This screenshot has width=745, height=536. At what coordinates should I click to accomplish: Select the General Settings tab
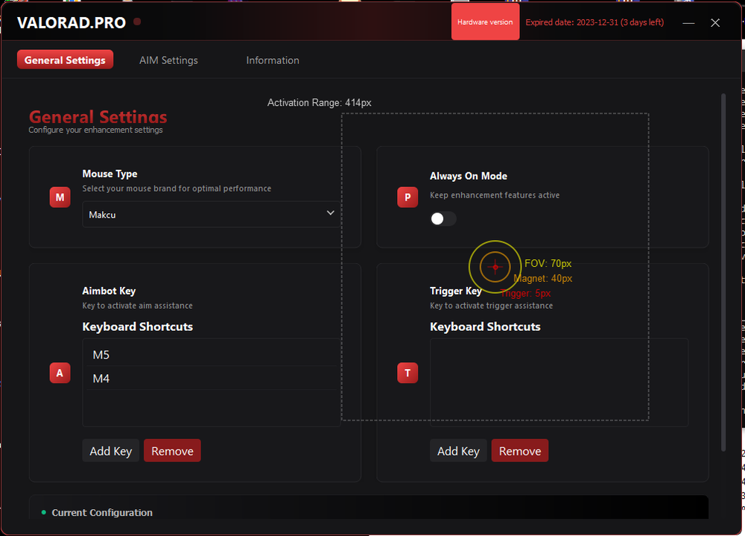(x=65, y=60)
